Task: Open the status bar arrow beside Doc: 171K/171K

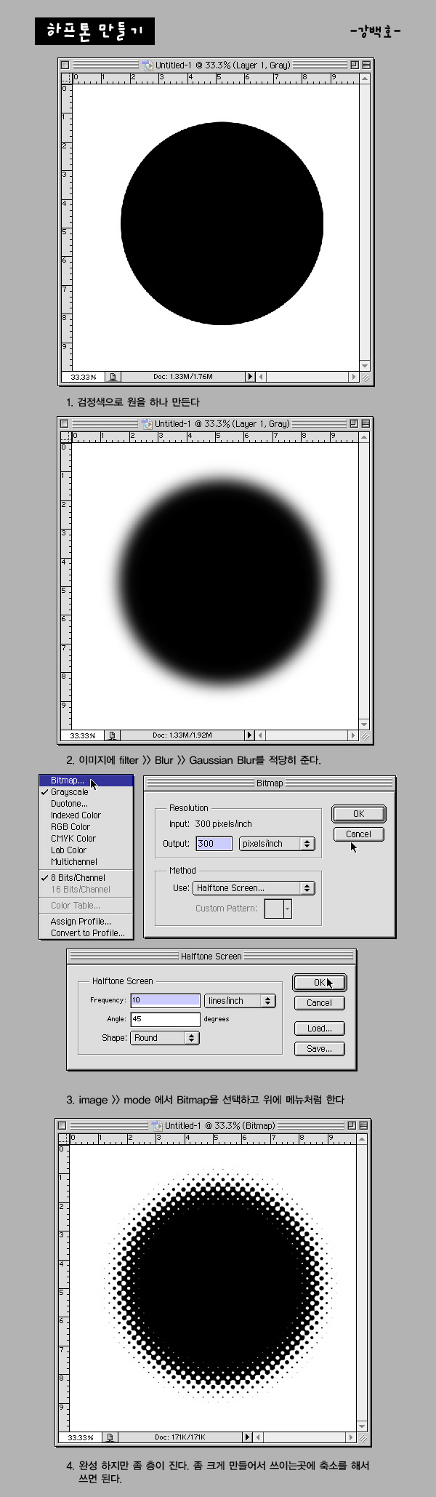Action: point(248,1437)
